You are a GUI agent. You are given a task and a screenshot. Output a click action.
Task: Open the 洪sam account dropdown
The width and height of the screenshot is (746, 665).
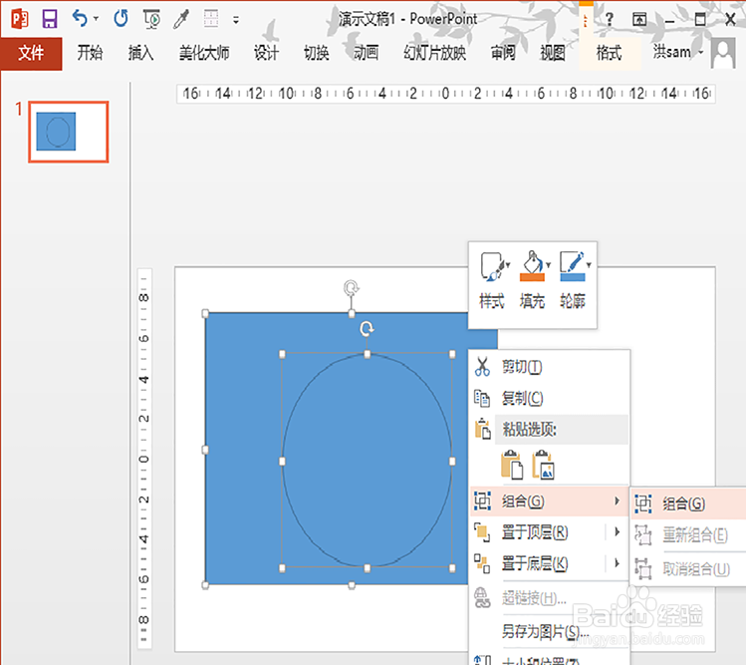[678, 52]
